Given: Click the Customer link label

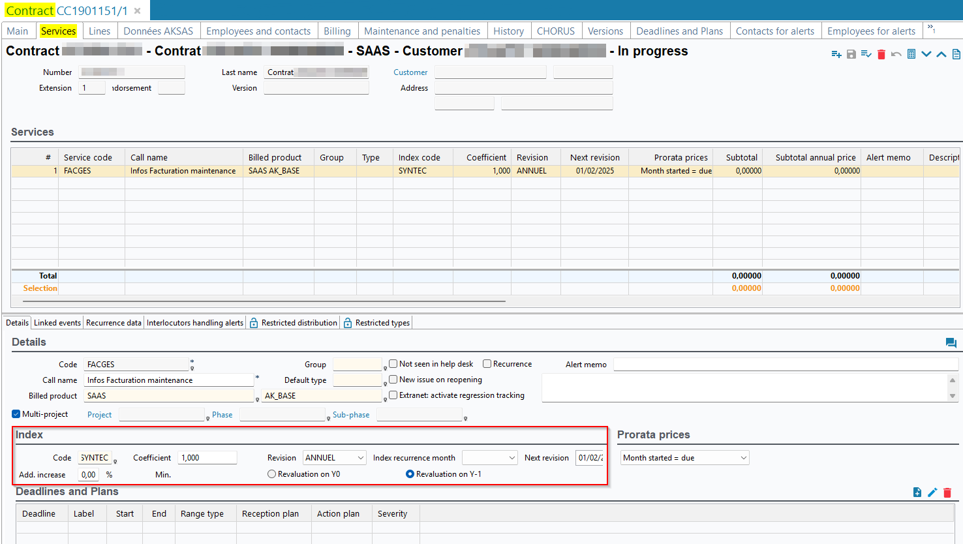Looking at the screenshot, I should (x=410, y=72).
